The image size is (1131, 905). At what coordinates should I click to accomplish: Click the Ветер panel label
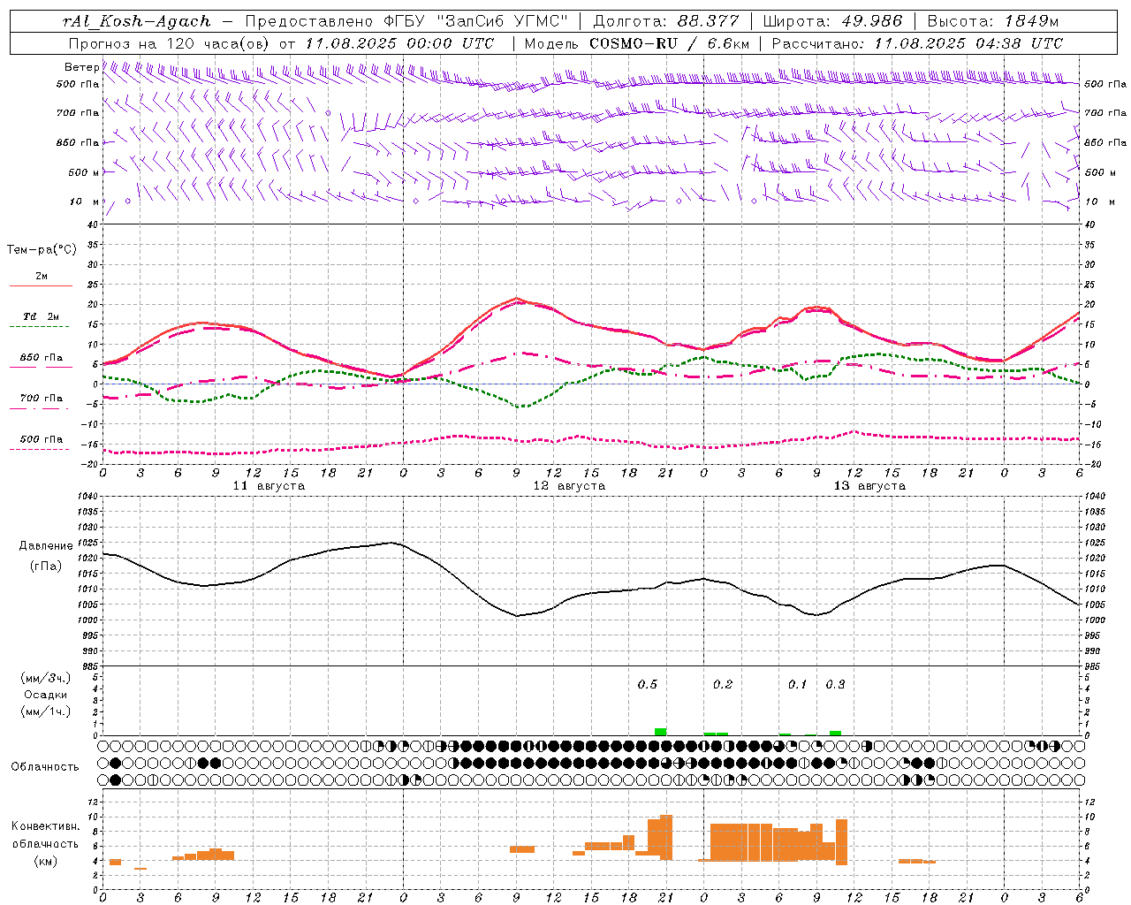[x=81, y=67]
